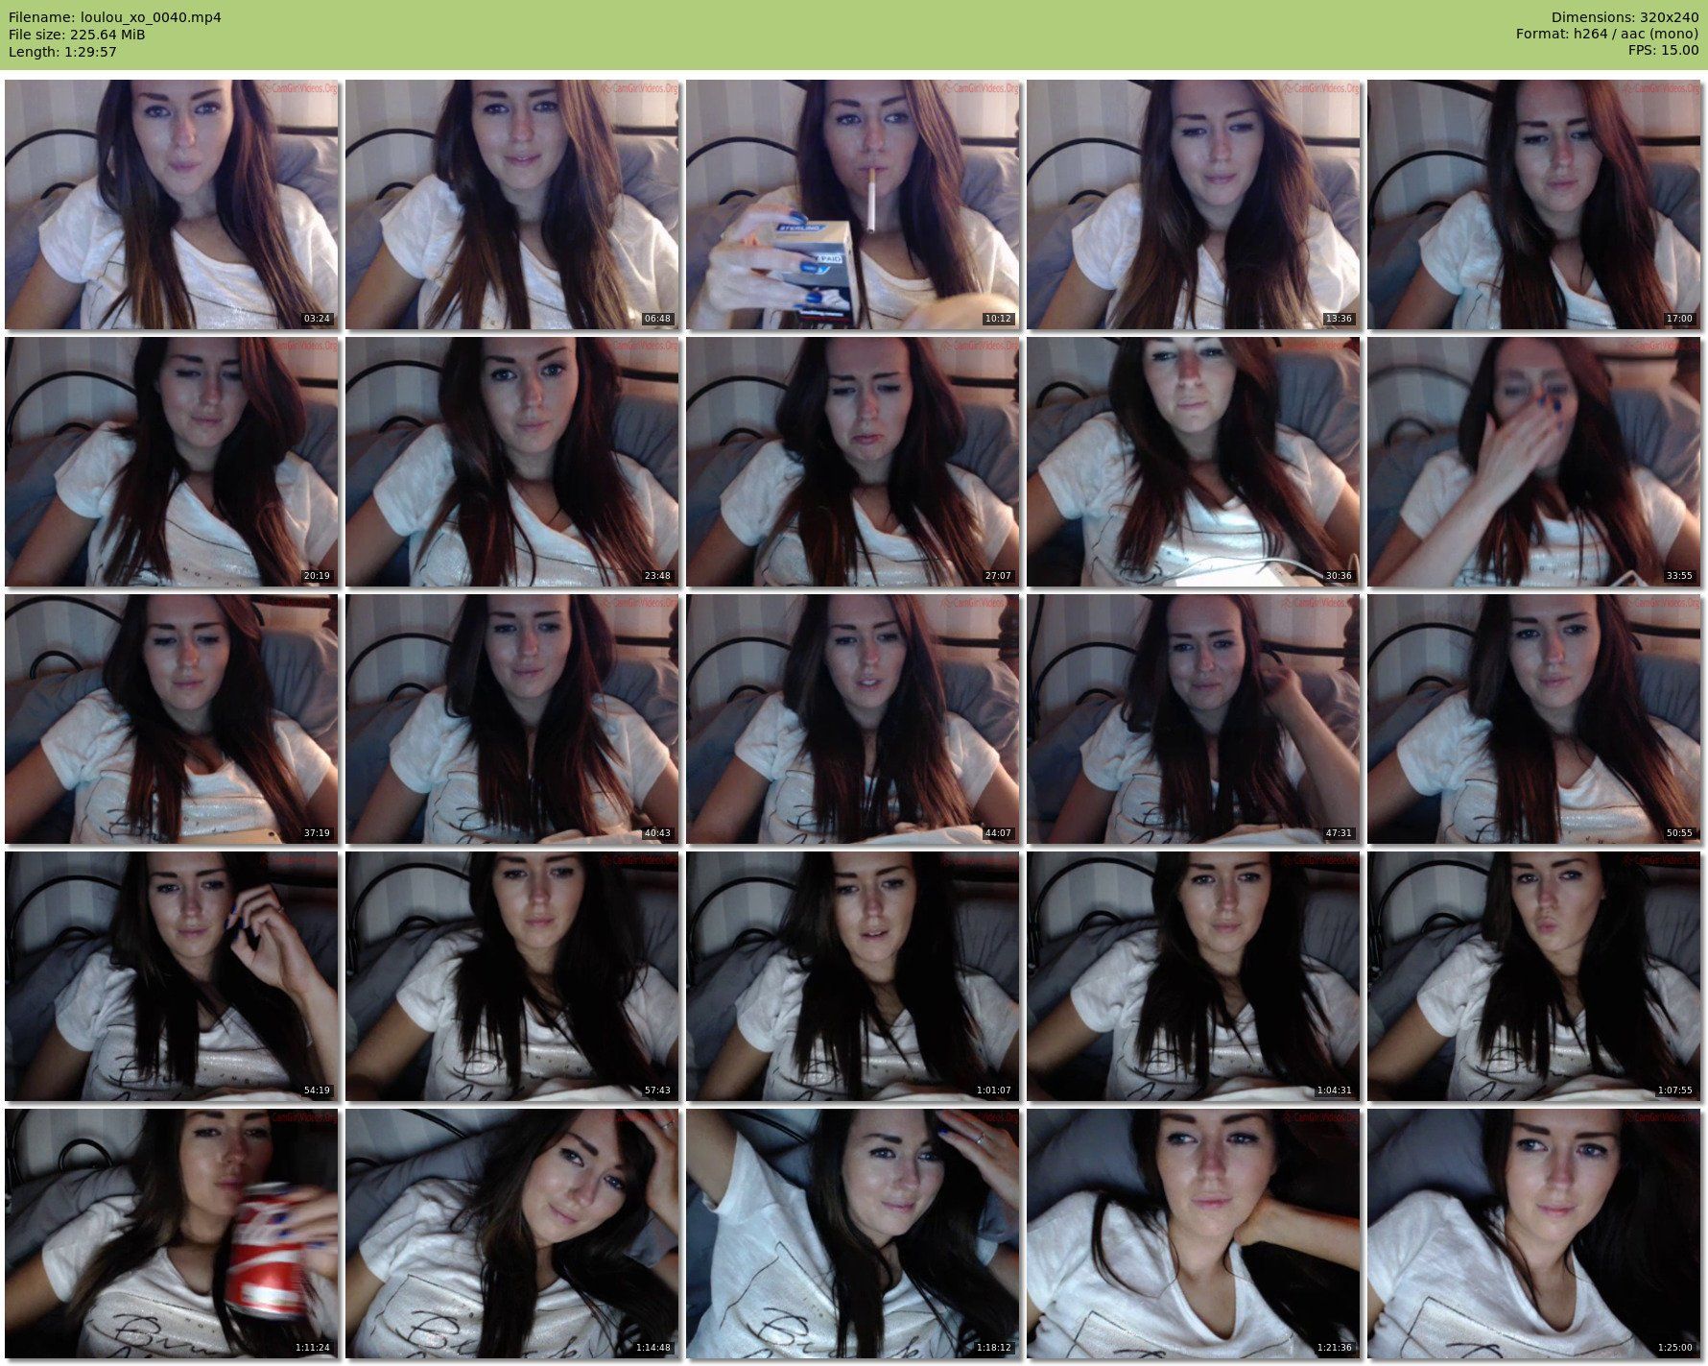Screen dimensions: 1708x1366
Task: Select the frame timestamped 54:19
Action: click(171, 976)
